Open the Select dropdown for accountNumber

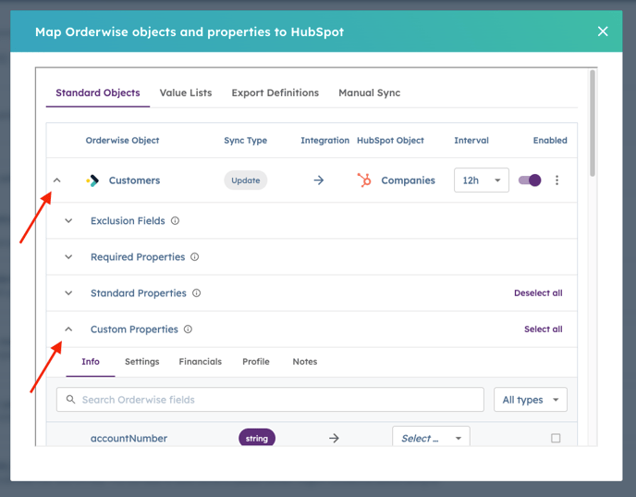(x=431, y=437)
